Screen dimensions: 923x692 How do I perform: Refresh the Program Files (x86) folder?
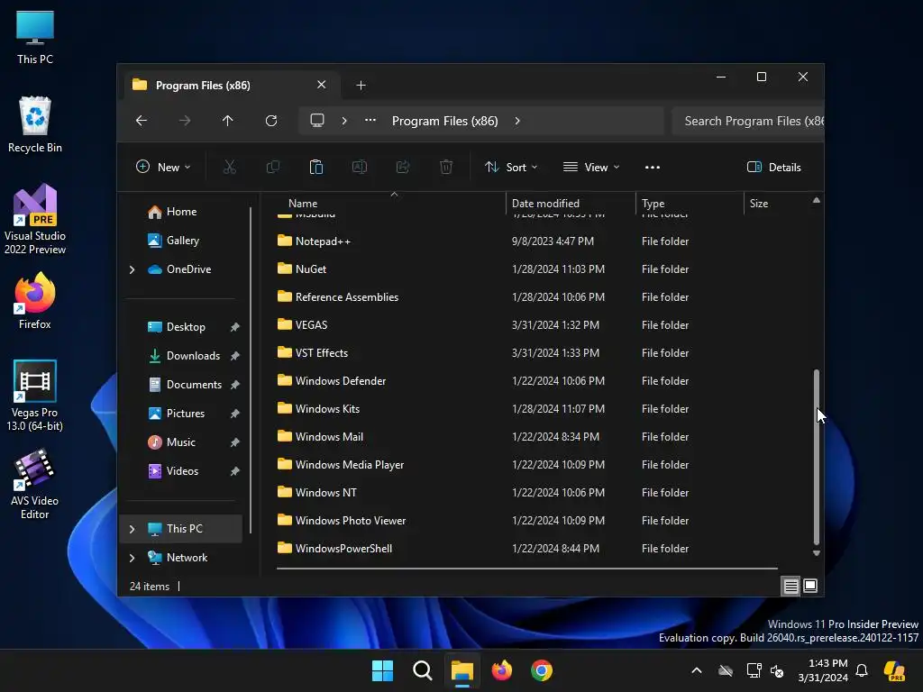[270, 121]
